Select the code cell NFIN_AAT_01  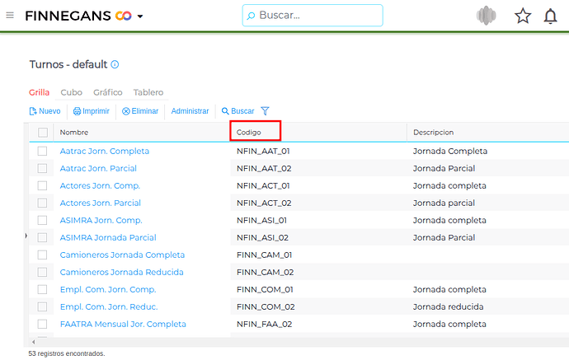(263, 151)
